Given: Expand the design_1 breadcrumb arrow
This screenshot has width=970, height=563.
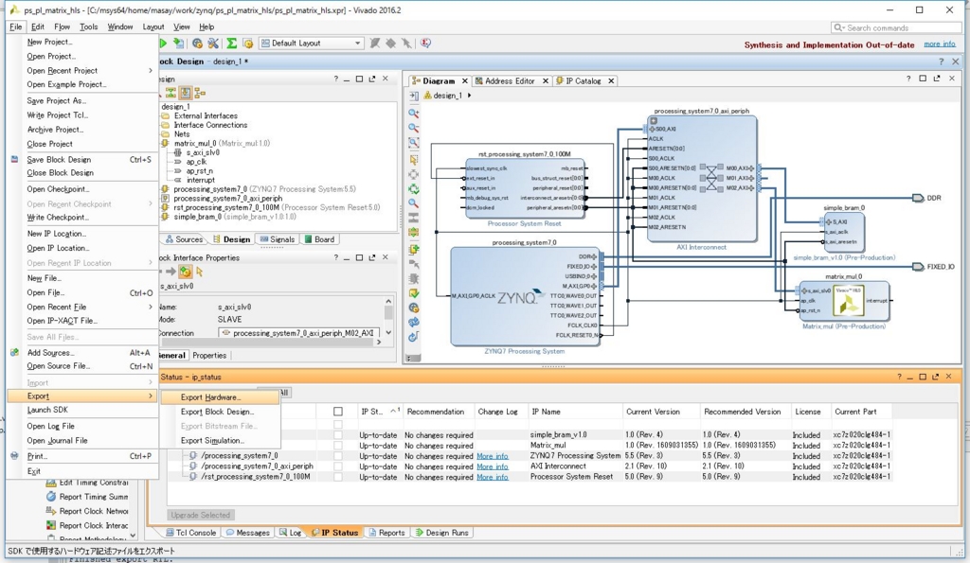Looking at the screenshot, I should pos(469,96).
